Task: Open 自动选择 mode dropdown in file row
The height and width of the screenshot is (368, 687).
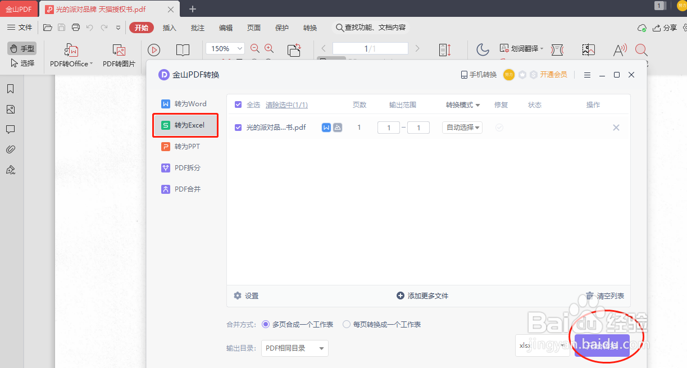Action: pos(462,128)
